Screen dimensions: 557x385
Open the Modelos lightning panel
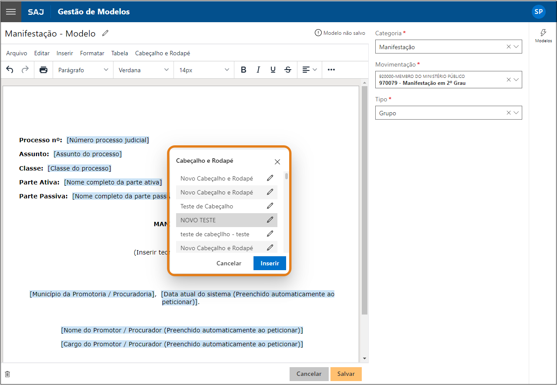[x=543, y=36]
